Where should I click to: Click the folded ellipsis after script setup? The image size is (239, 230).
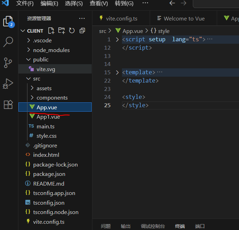(x=210, y=39)
